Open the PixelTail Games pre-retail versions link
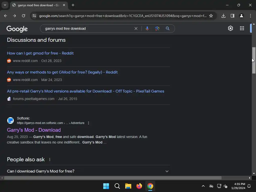Image resolution: width=256 pixels, height=192 pixels. coord(85,91)
